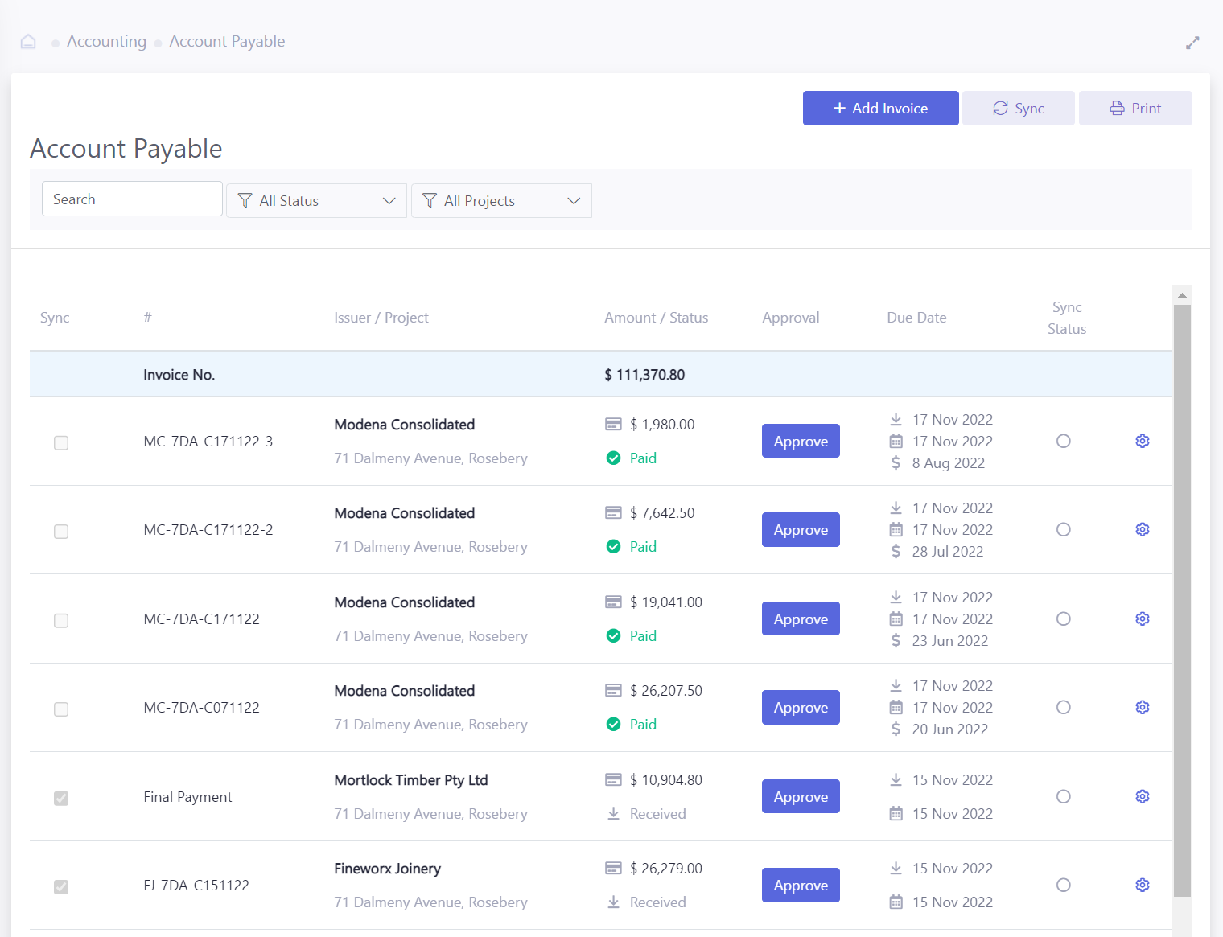This screenshot has width=1223, height=937.
Task: Open the settings gear for invoice MC-7DA-C171122-3
Action: tap(1143, 441)
